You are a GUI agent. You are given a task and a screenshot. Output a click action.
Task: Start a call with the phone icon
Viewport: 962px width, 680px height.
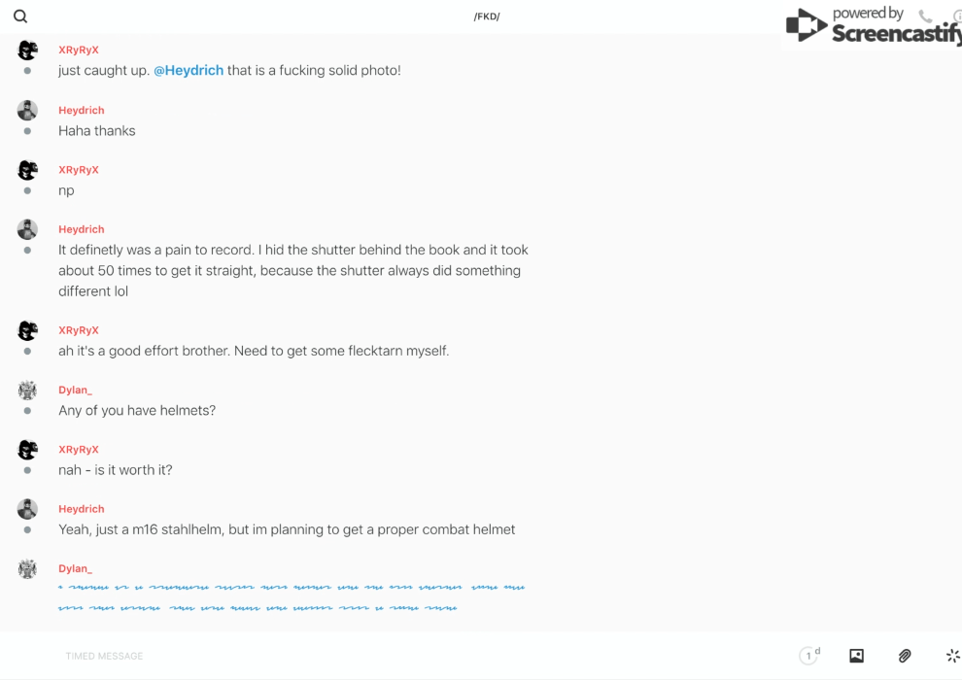pyautogui.click(x=925, y=17)
